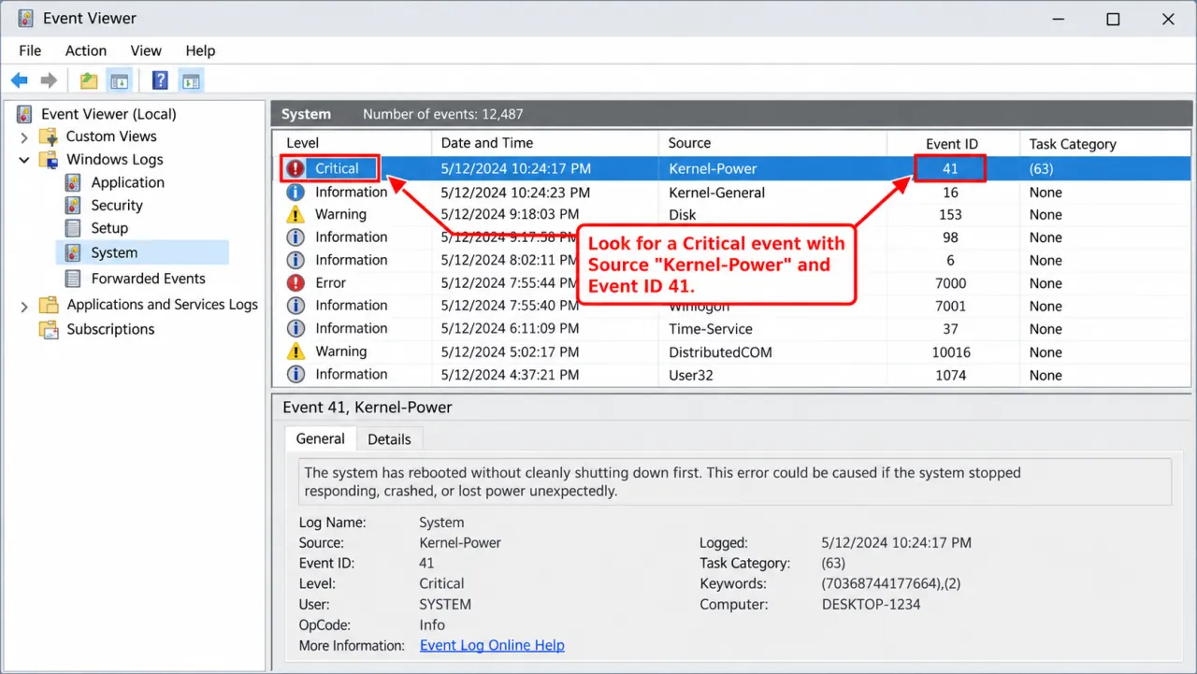1197x674 pixels.
Task: Click the DESKTOP-1234 computer value
Action: click(x=871, y=605)
